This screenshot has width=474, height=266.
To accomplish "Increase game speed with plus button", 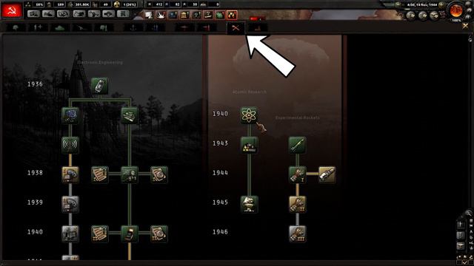I will click(x=441, y=5).
